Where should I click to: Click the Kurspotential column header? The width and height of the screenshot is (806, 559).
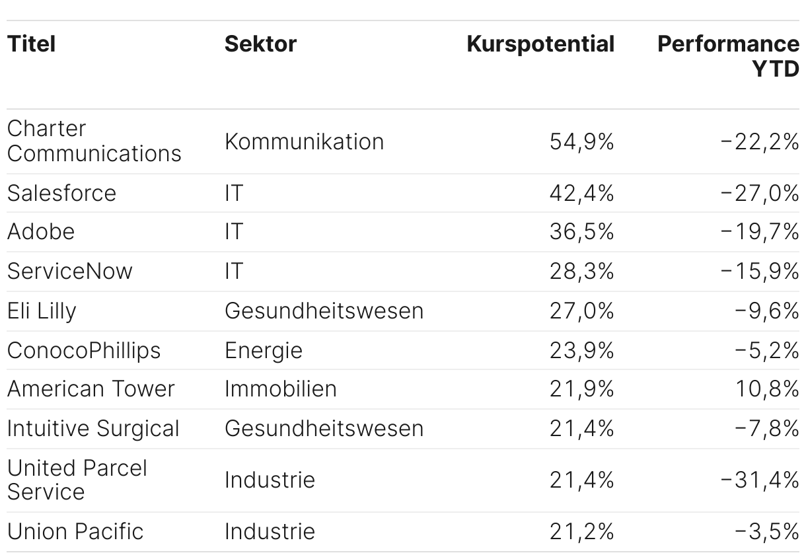pyautogui.click(x=540, y=44)
